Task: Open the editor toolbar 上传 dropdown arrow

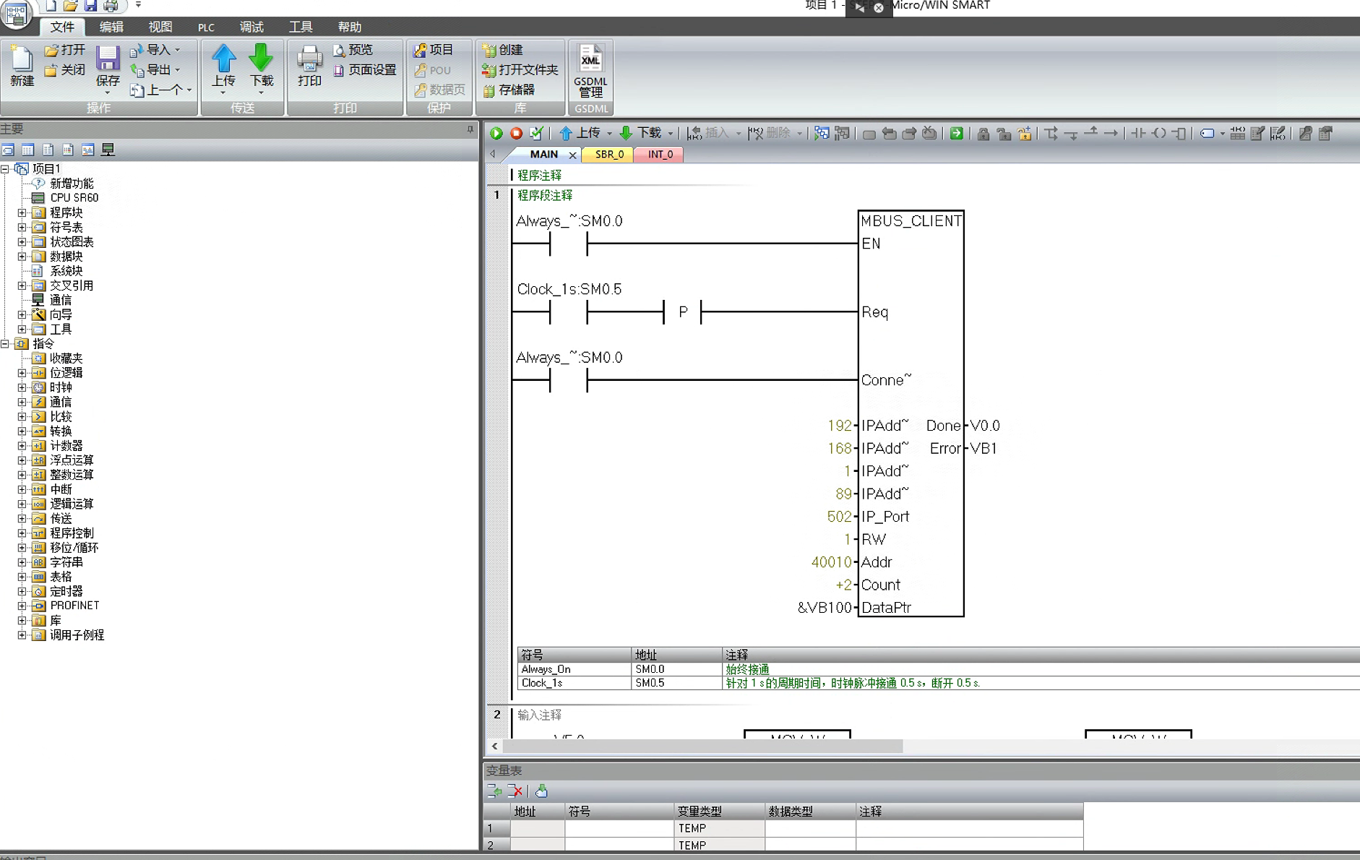Action: pos(608,133)
